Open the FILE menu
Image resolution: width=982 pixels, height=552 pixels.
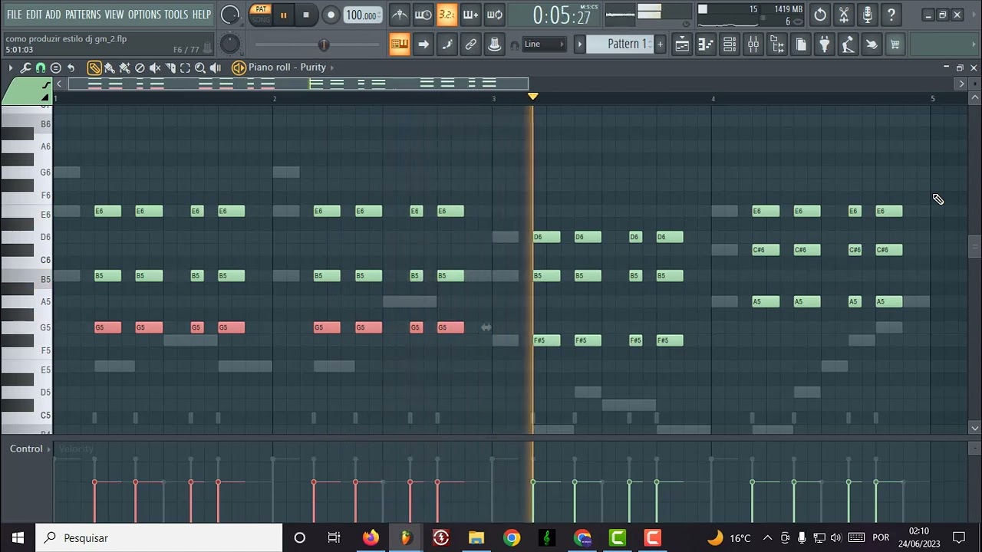tap(14, 15)
